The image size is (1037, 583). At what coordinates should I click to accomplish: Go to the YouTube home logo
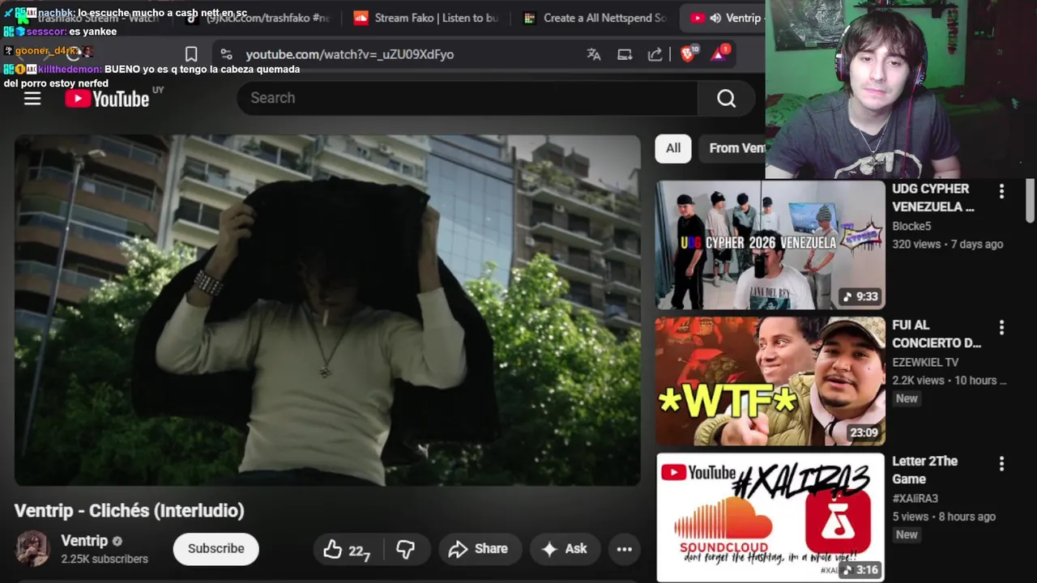(107, 99)
